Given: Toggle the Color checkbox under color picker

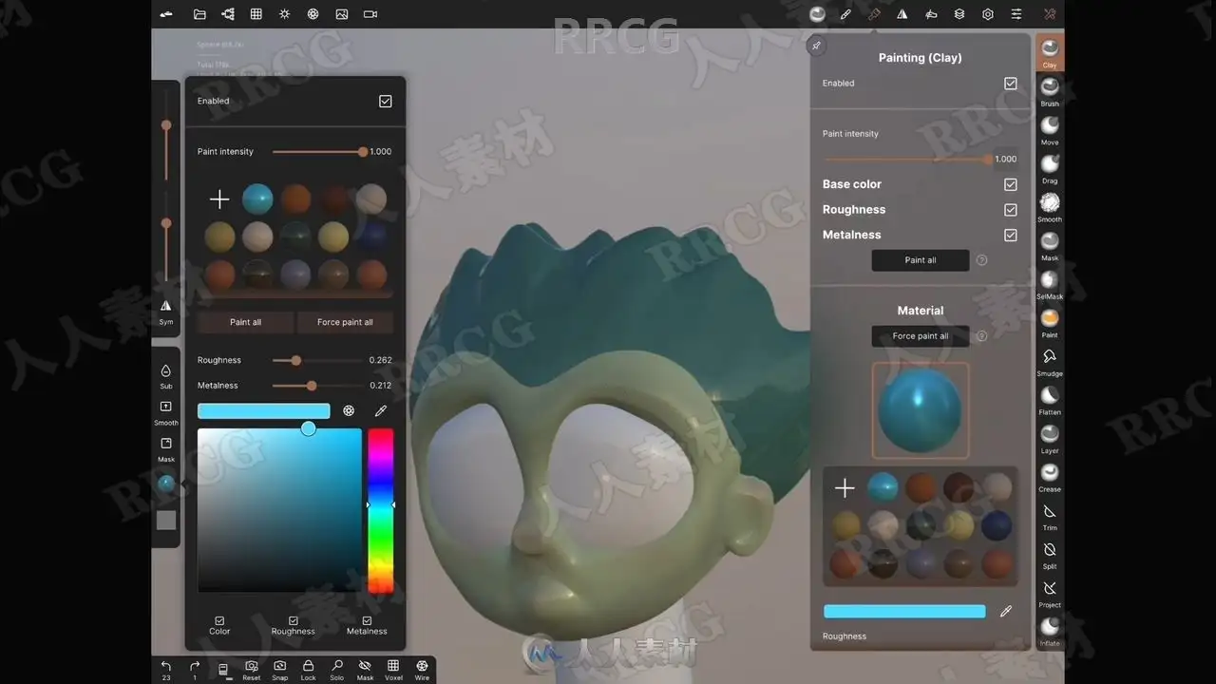Looking at the screenshot, I should [x=219, y=621].
